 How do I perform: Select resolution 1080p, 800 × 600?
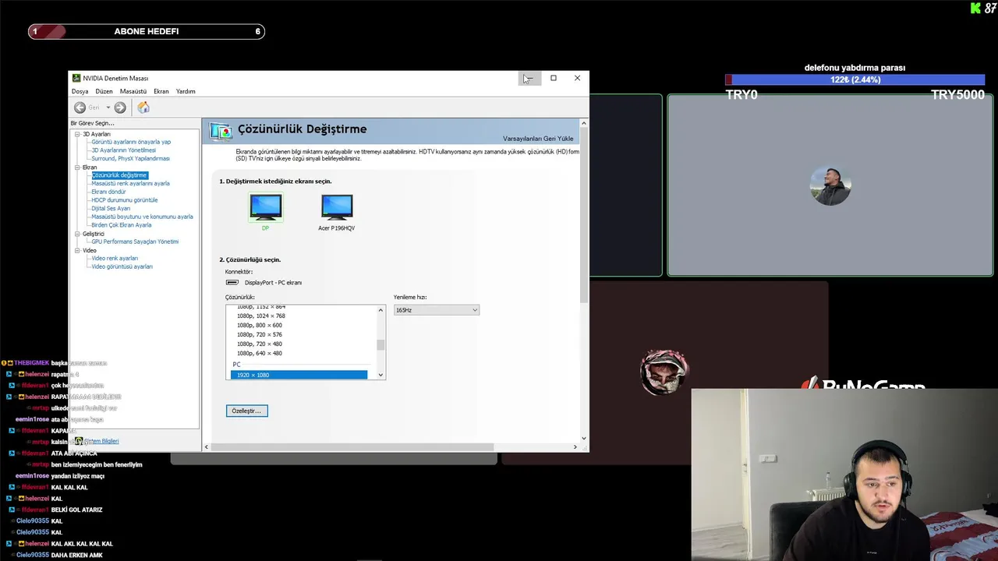[260, 325]
